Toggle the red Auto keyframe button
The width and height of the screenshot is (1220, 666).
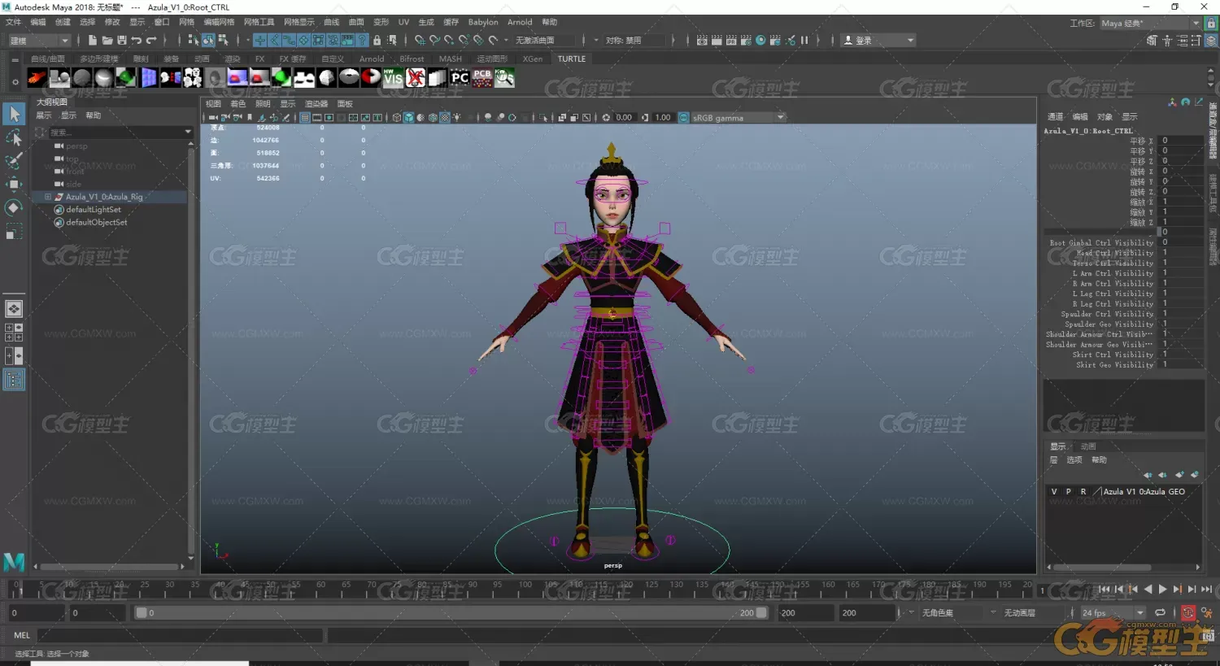1188,612
